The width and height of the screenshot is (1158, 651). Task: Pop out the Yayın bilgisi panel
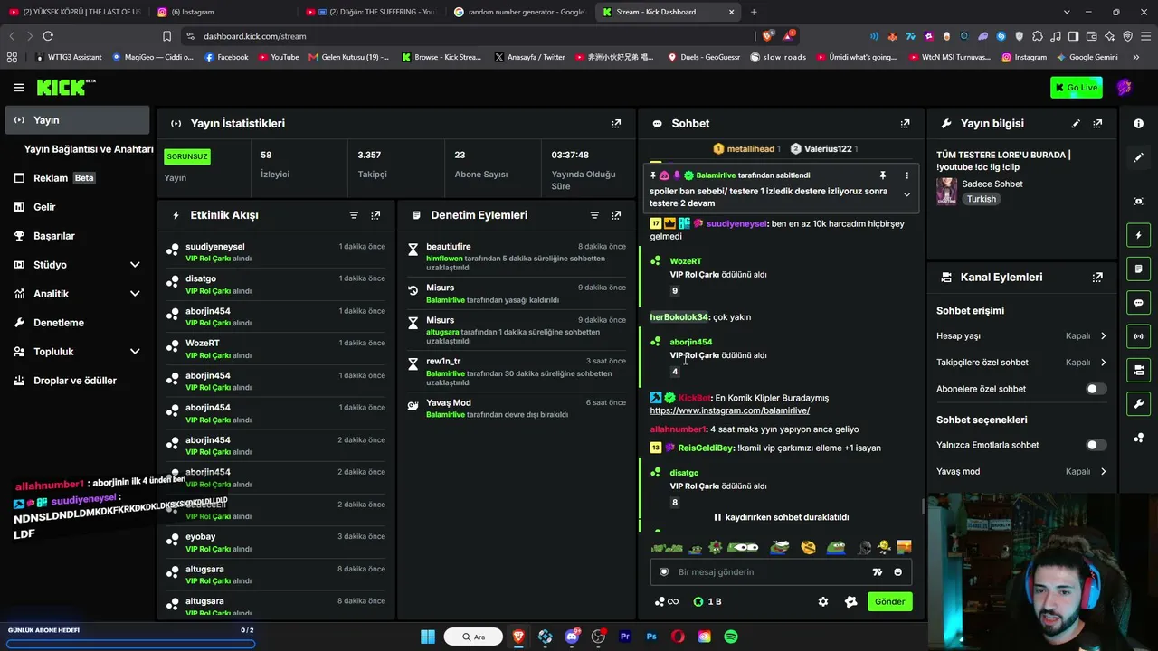coord(1097,124)
